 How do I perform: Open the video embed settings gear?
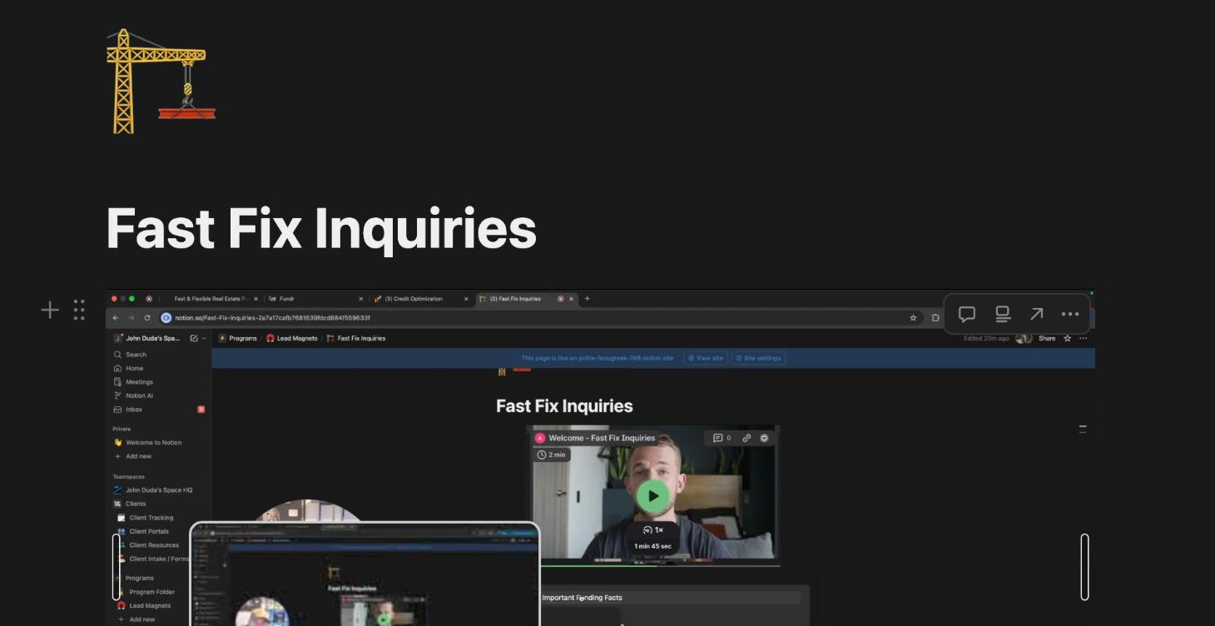pos(762,436)
